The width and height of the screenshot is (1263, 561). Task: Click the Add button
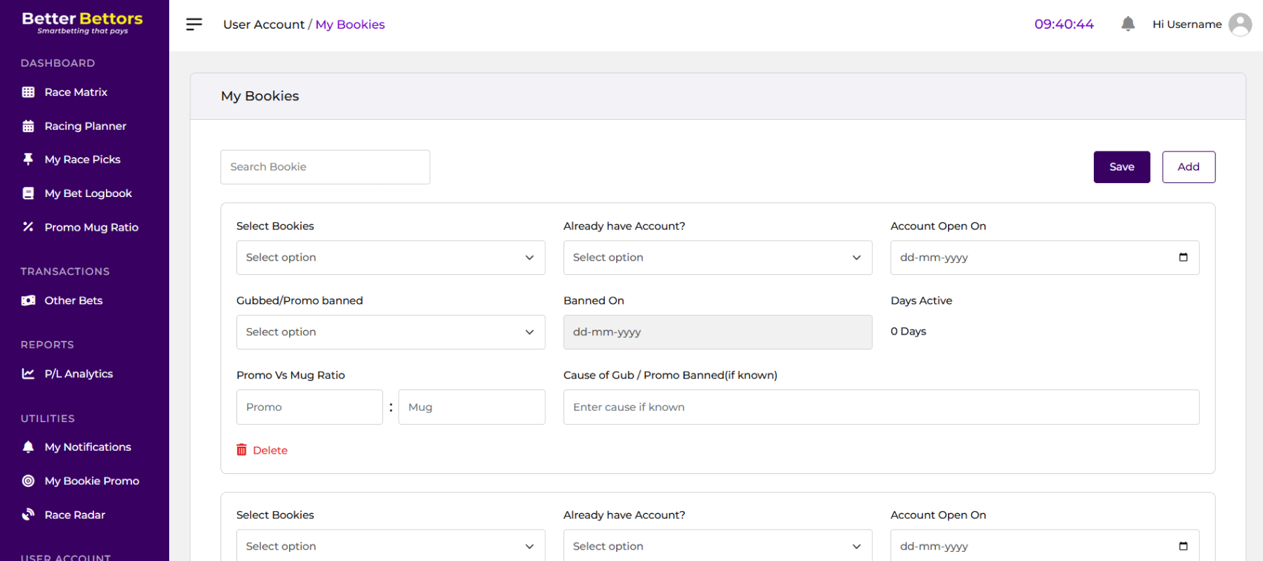tap(1188, 167)
